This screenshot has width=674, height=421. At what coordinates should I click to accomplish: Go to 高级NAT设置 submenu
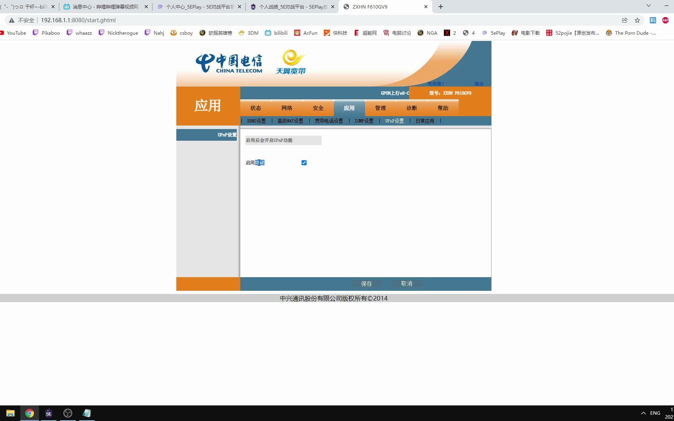(290, 121)
